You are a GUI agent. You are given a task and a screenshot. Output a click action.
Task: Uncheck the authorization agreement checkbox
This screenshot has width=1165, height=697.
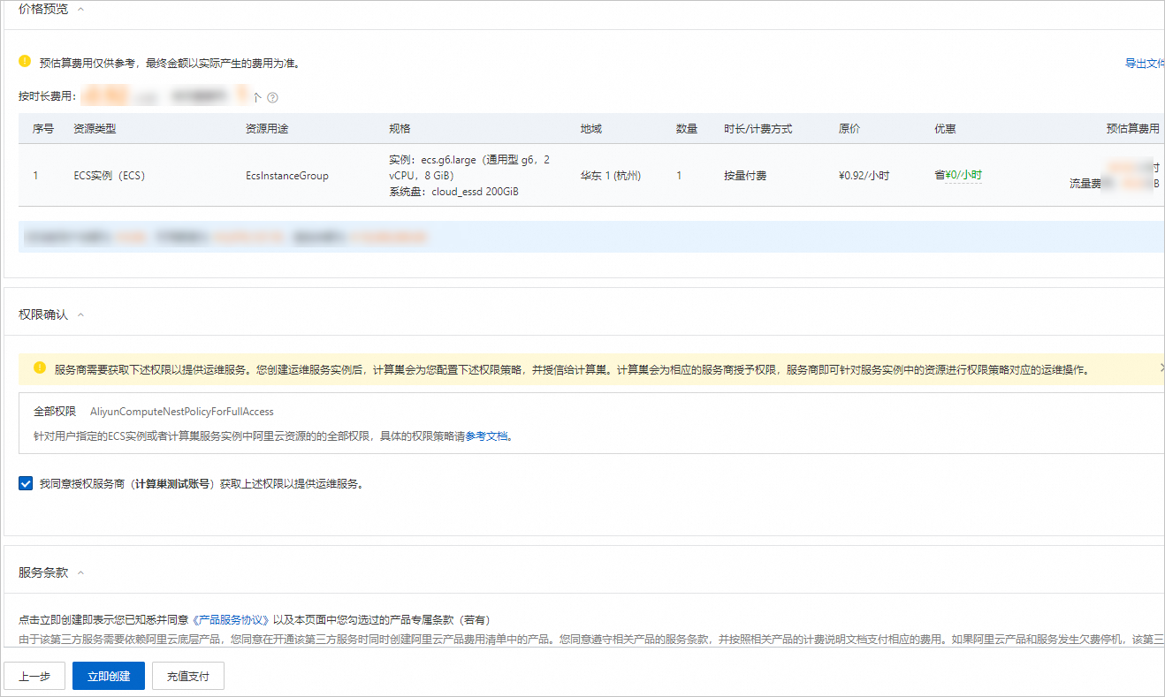(25, 483)
